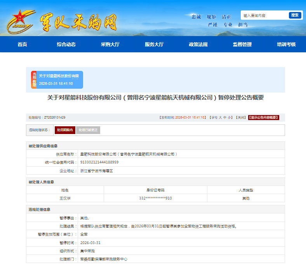Open the 监督管理 menu
The height and width of the screenshot is (270, 306).
coord(242,45)
